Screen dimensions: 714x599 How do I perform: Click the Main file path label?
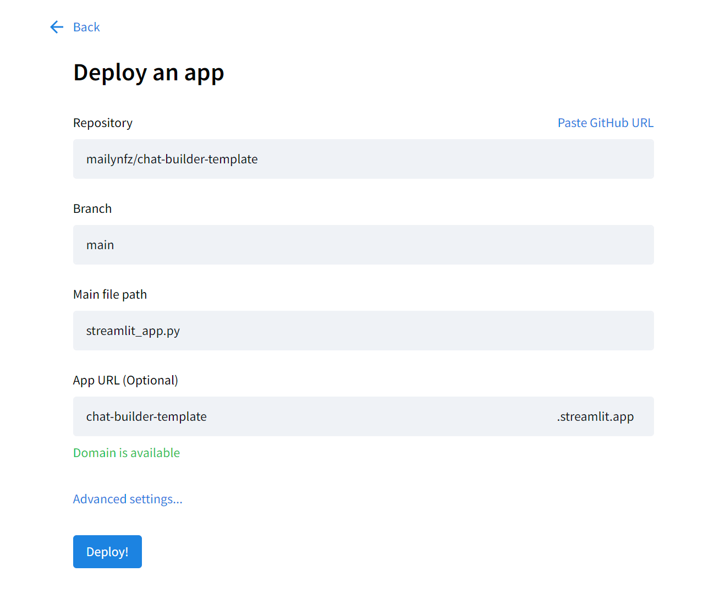click(x=110, y=294)
